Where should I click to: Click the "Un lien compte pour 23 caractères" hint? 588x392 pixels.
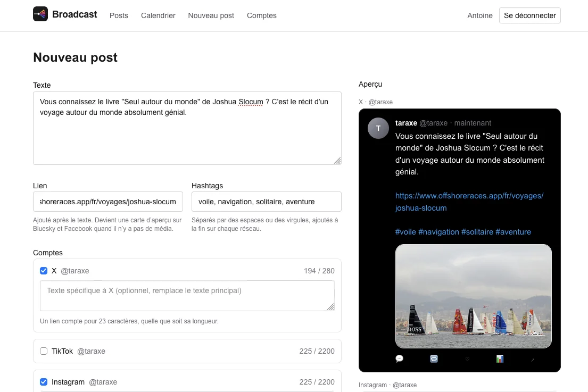point(129,321)
